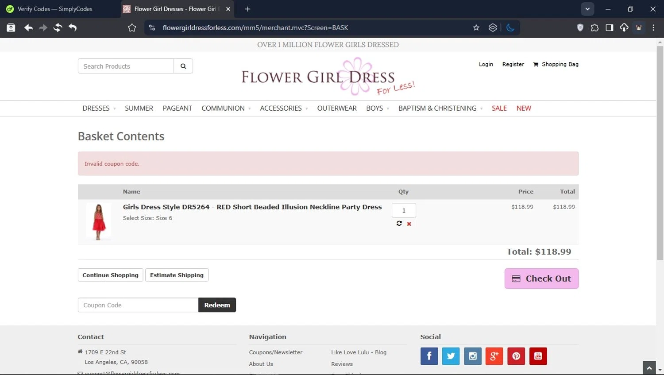The height and width of the screenshot is (375, 664).
Task: Open the Facebook social icon
Action: (x=429, y=356)
